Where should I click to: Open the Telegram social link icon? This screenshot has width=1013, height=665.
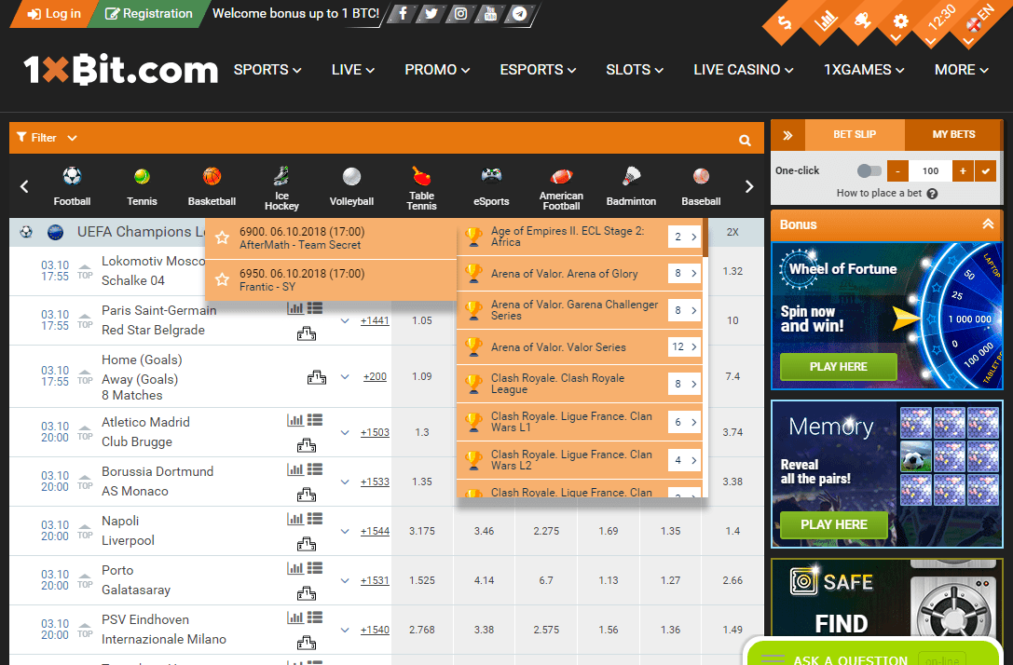(520, 14)
